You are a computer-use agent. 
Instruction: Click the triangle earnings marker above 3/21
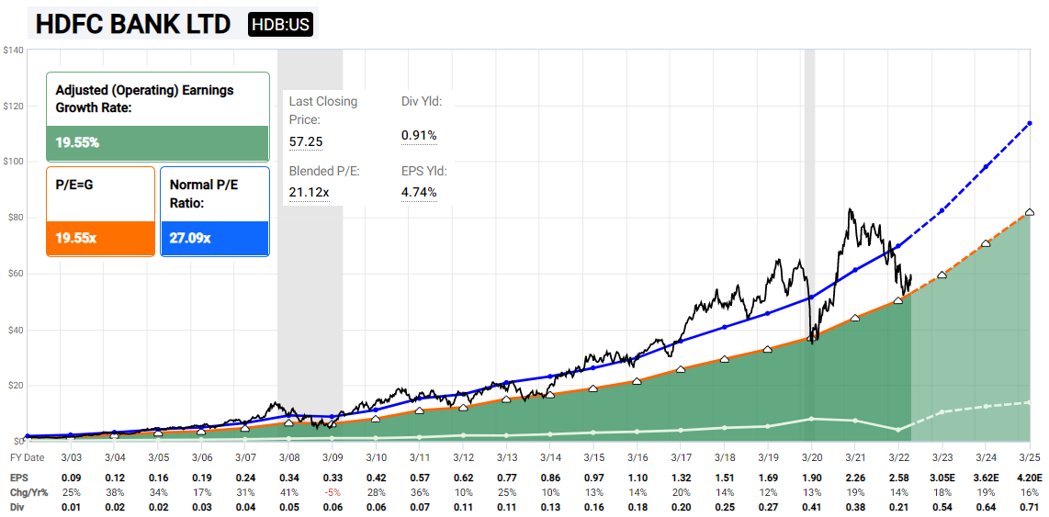point(855,318)
